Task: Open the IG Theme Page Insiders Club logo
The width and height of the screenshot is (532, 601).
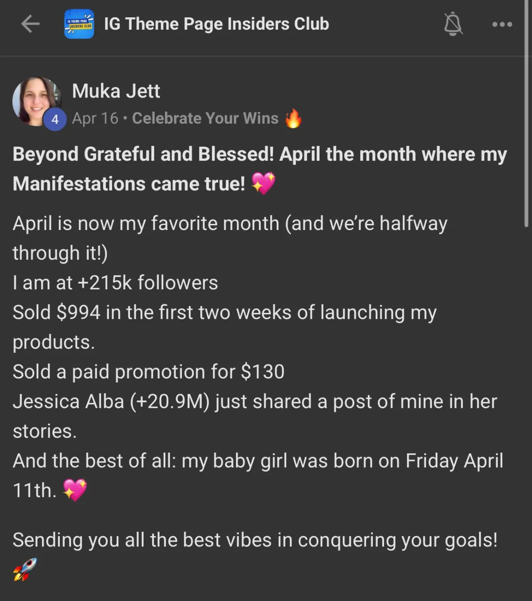Action: [x=79, y=24]
